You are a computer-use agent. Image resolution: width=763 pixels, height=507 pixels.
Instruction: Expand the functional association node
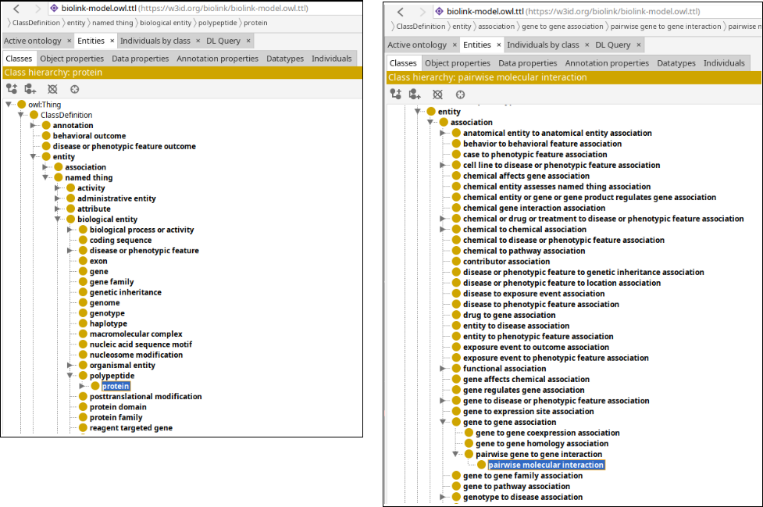point(444,369)
